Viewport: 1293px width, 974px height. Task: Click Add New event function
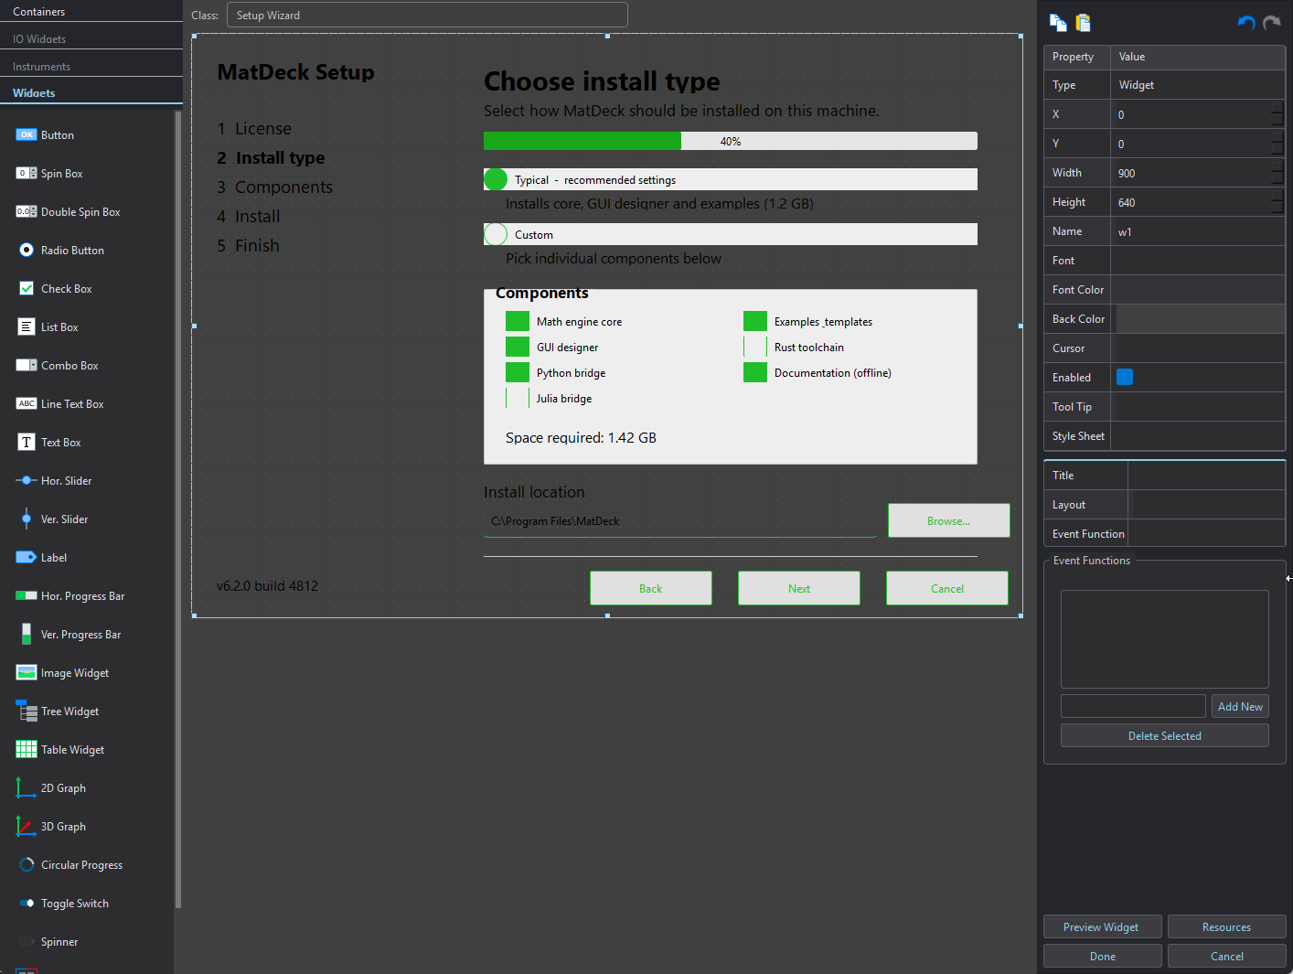(1240, 706)
